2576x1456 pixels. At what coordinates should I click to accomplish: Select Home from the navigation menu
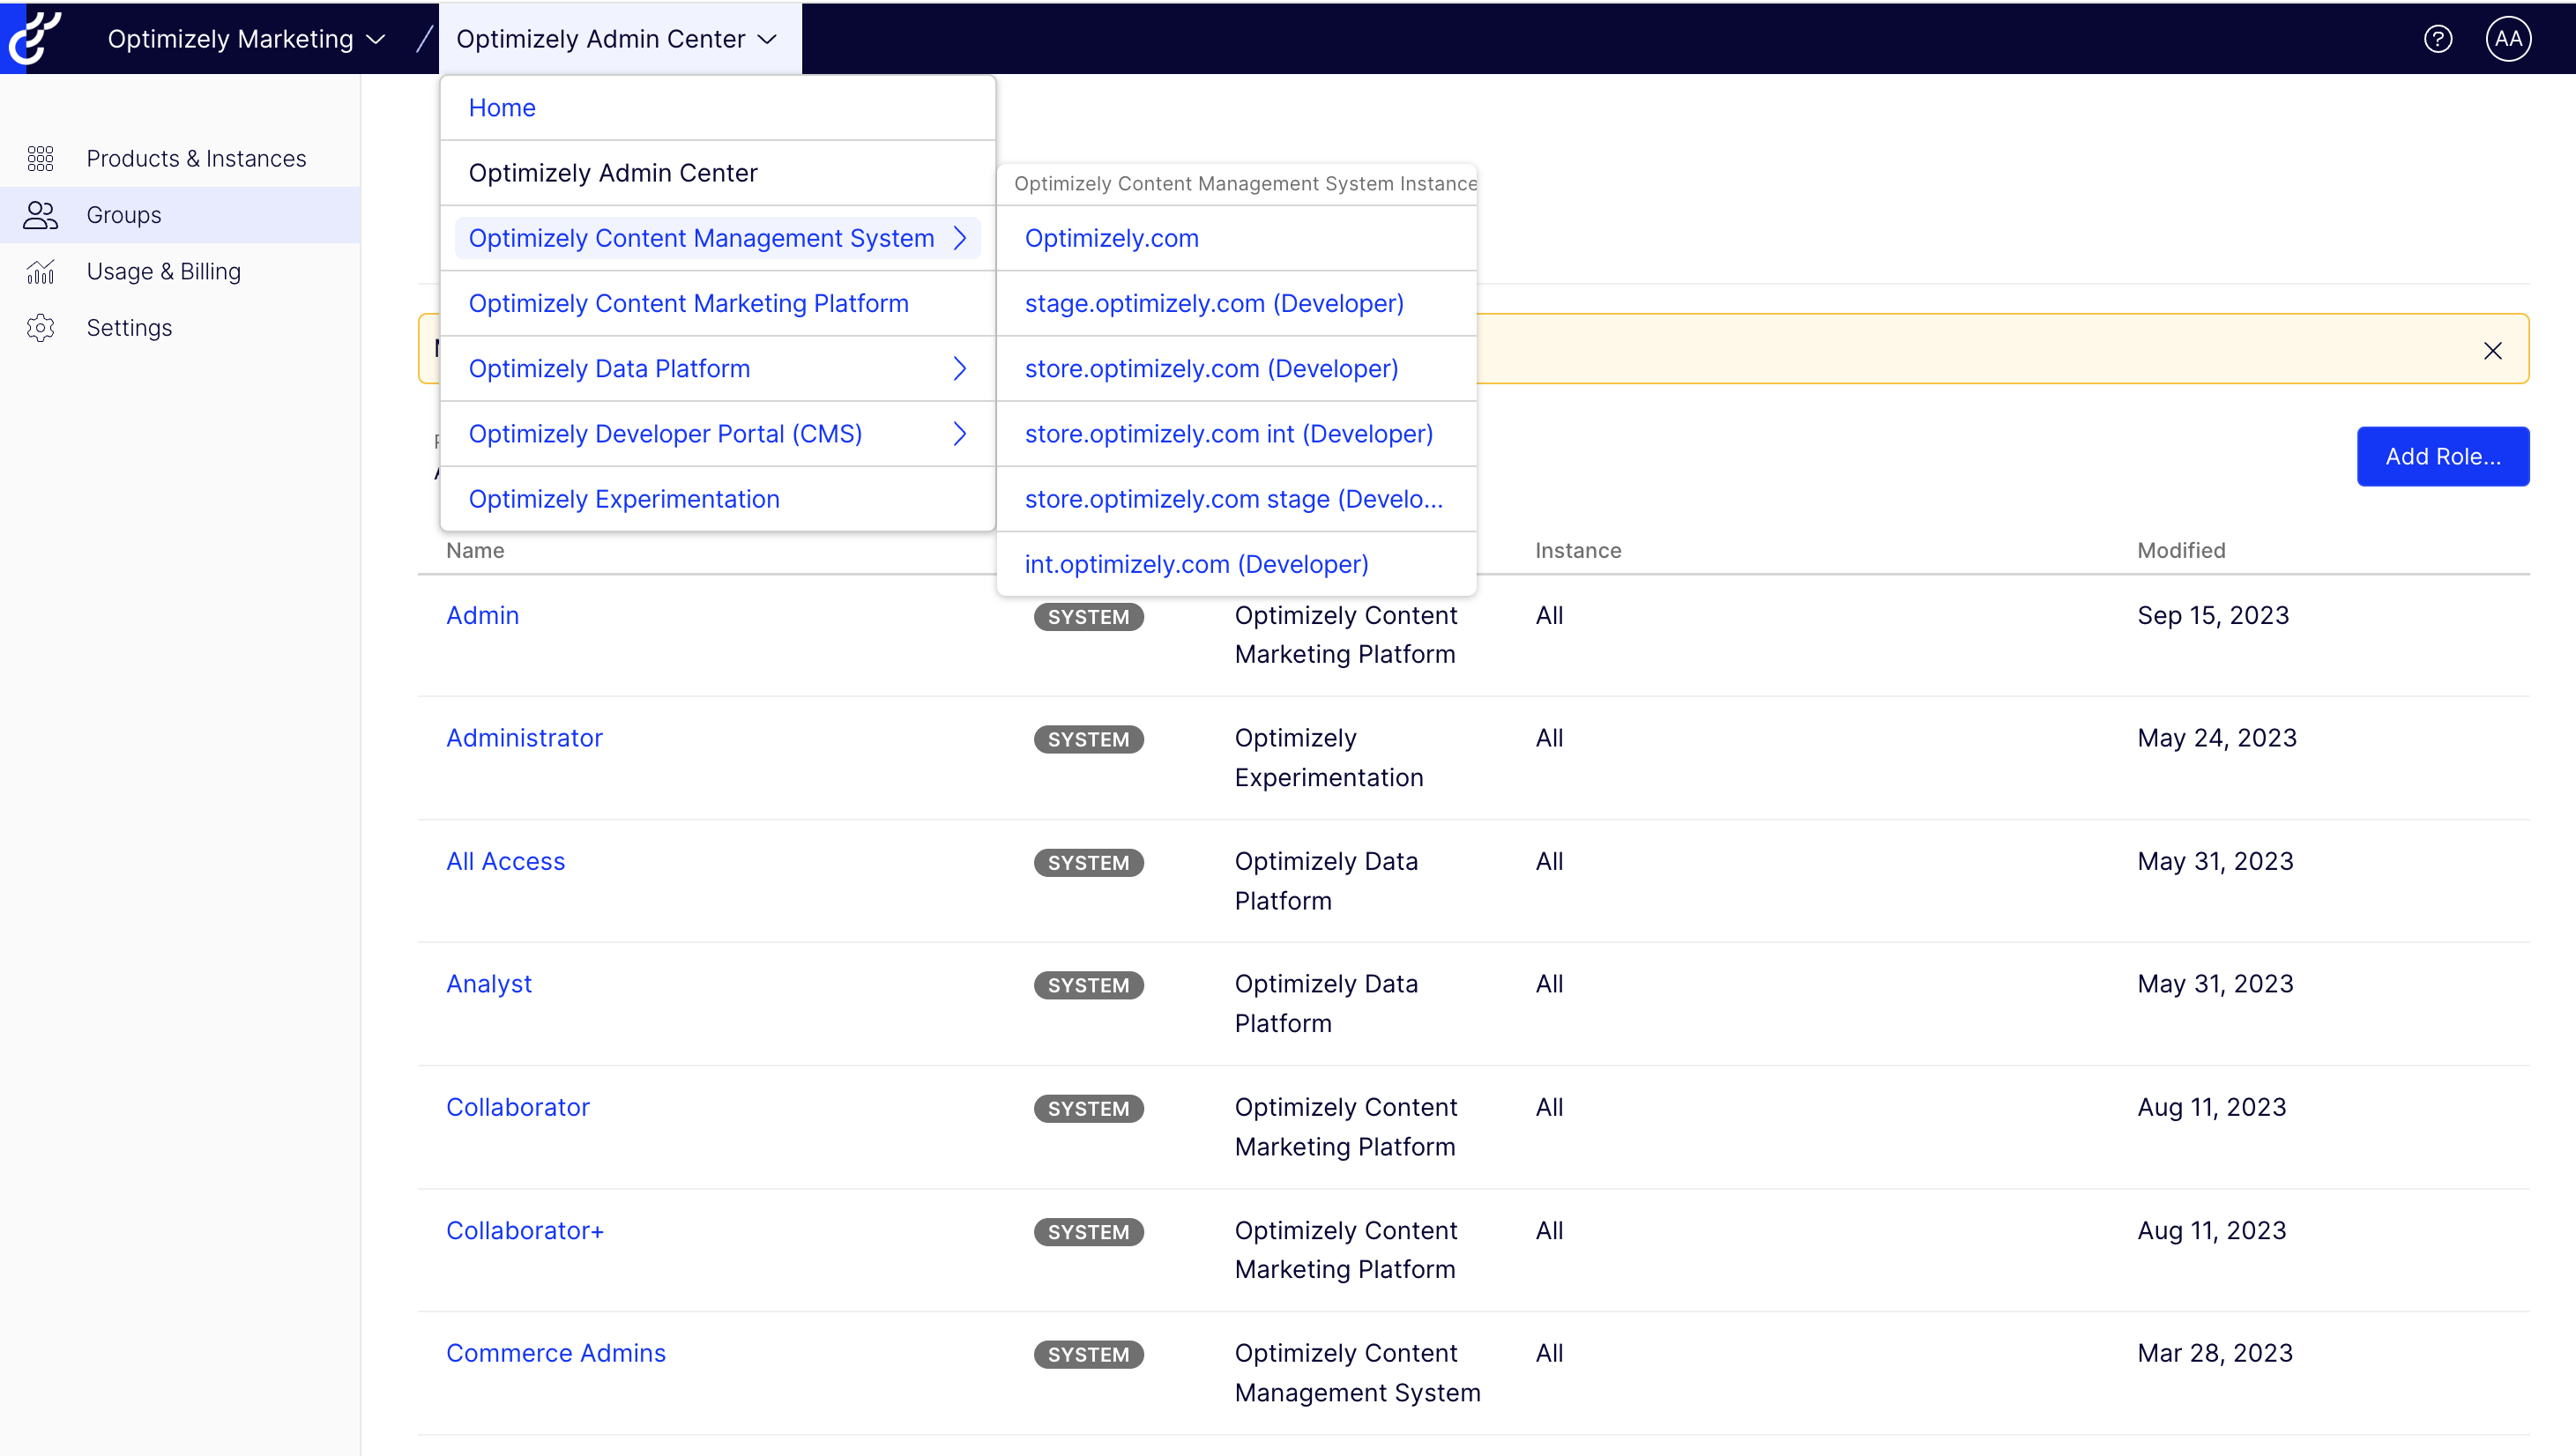pyautogui.click(x=502, y=107)
